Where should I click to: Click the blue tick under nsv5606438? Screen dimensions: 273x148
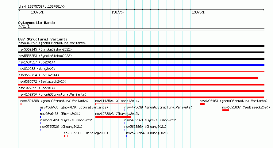point(40,117)
